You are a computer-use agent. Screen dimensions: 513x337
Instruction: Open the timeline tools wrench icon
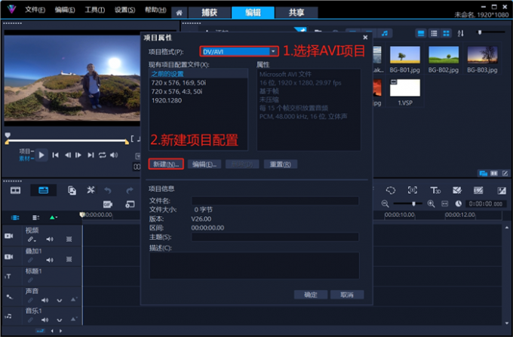pos(91,190)
